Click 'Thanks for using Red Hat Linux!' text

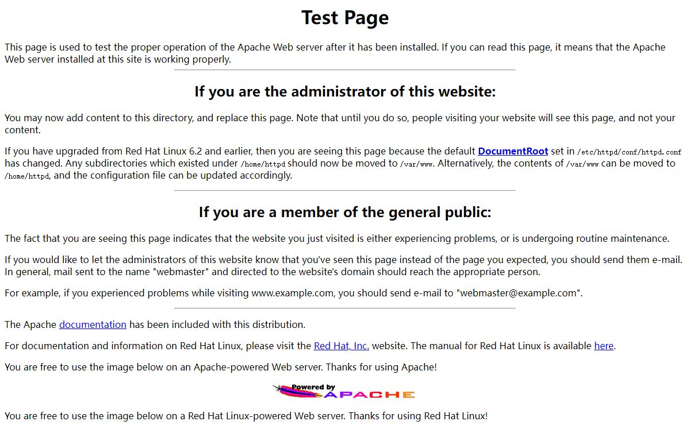[x=418, y=415]
